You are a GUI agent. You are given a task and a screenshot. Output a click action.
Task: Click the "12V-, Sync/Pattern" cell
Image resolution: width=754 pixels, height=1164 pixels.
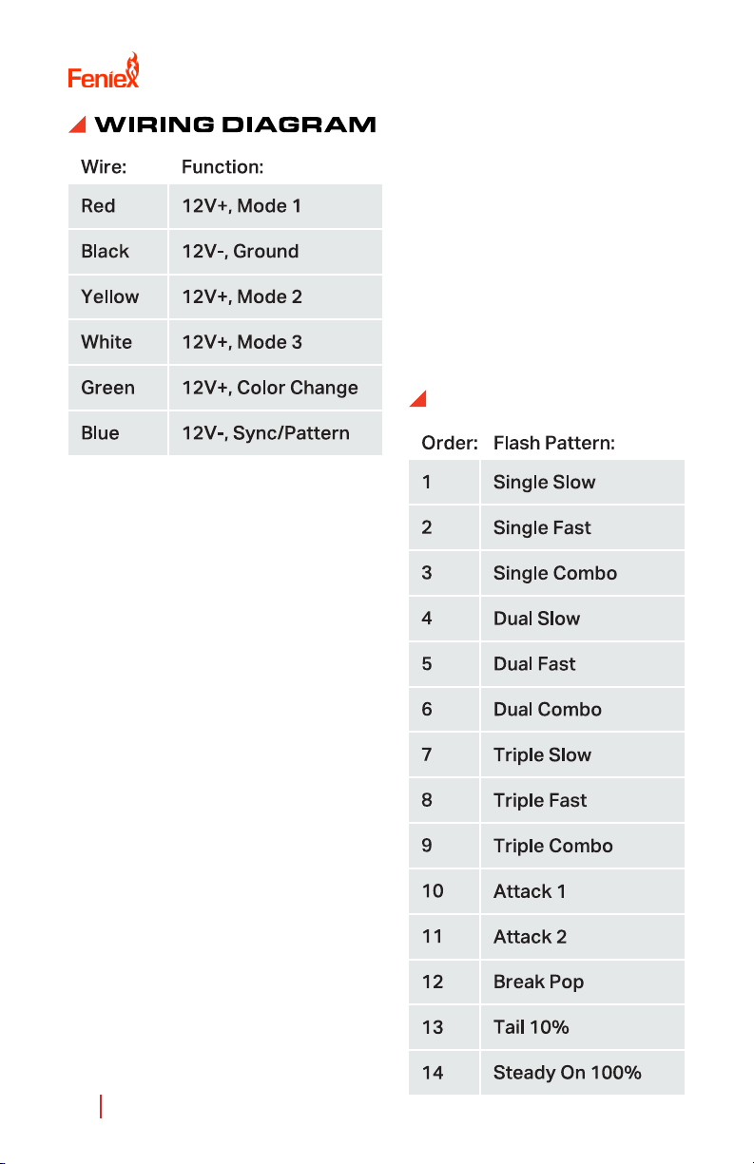click(265, 433)
